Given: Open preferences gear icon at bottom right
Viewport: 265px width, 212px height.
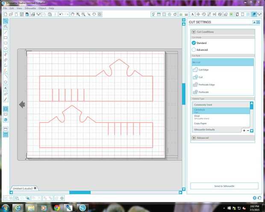Looking at the screenshot, I should 254,197.
